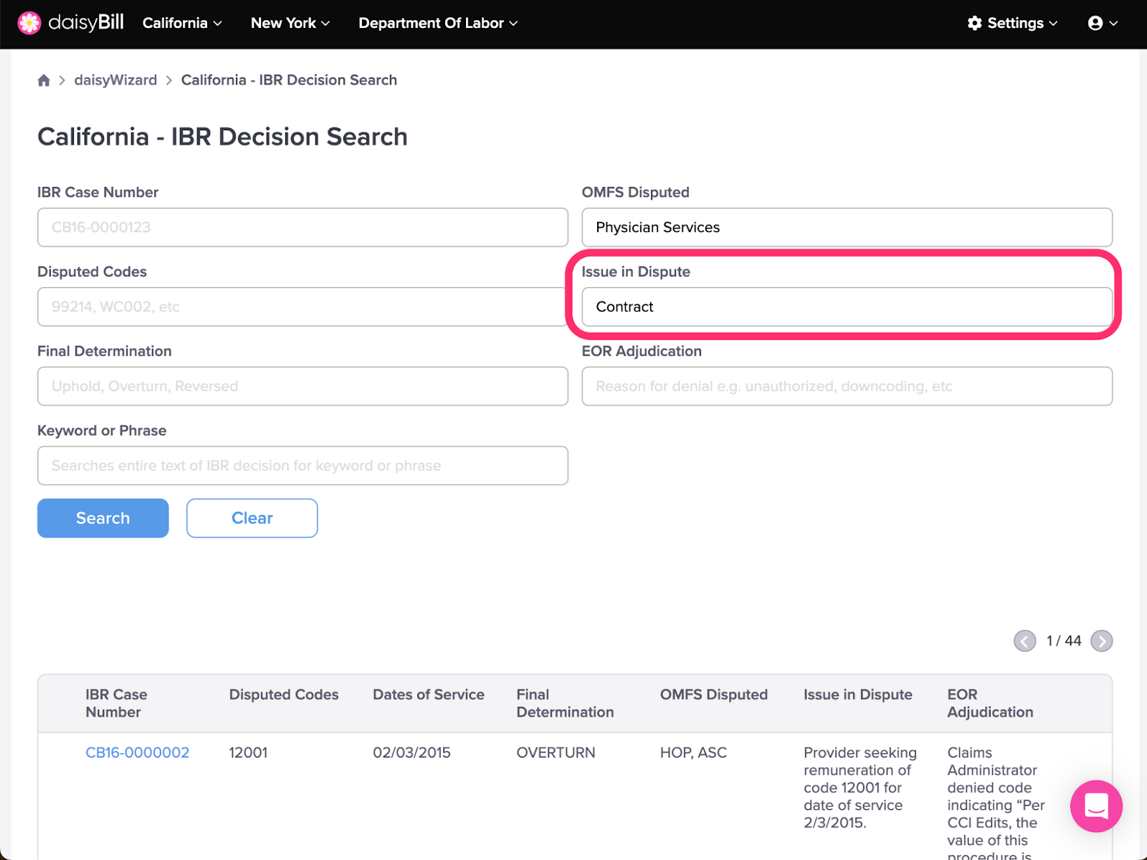Click the 12001 disputed code cell
1147x860 pixels.
tap(248, 753)
